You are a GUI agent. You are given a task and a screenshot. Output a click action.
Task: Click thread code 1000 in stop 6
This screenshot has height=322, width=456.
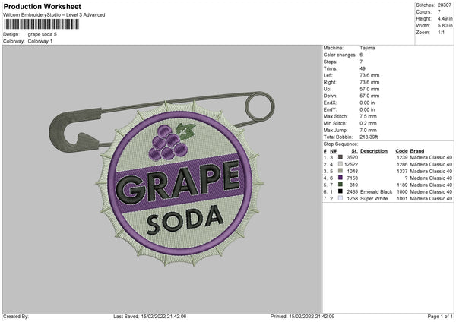click(402, 192)
